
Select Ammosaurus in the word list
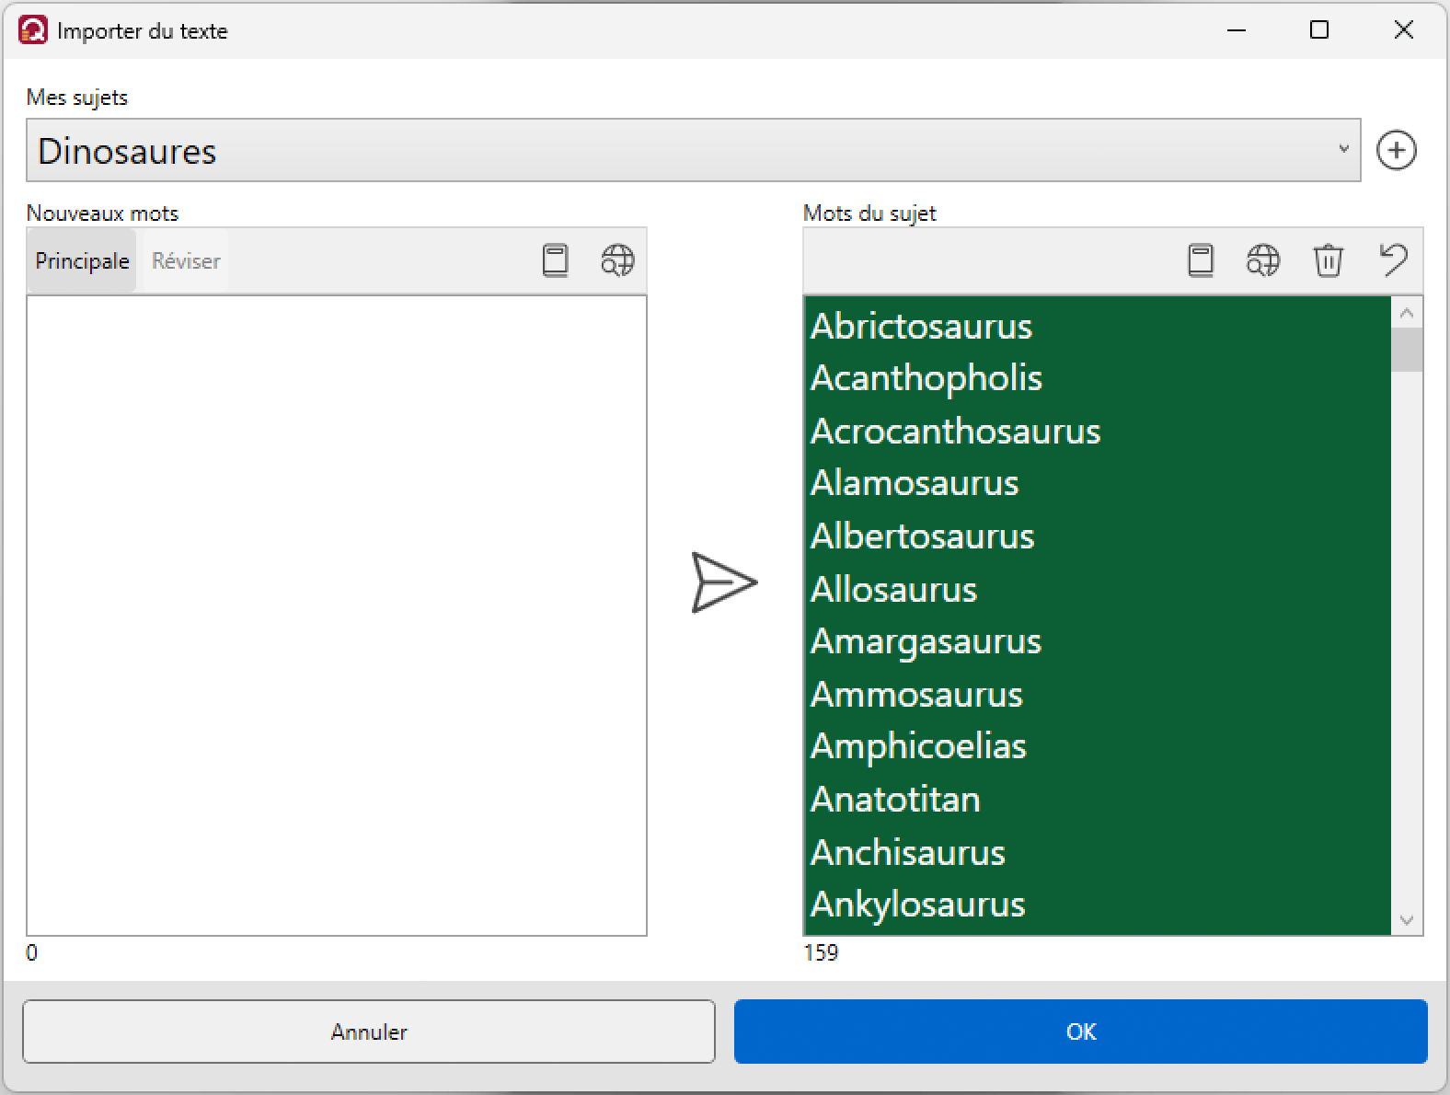[1097, 694]
